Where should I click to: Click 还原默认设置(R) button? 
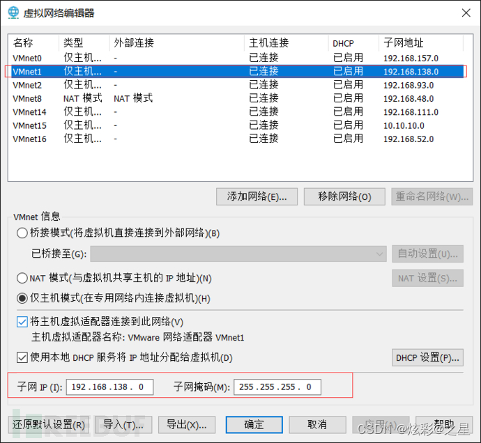coord(49,425)
